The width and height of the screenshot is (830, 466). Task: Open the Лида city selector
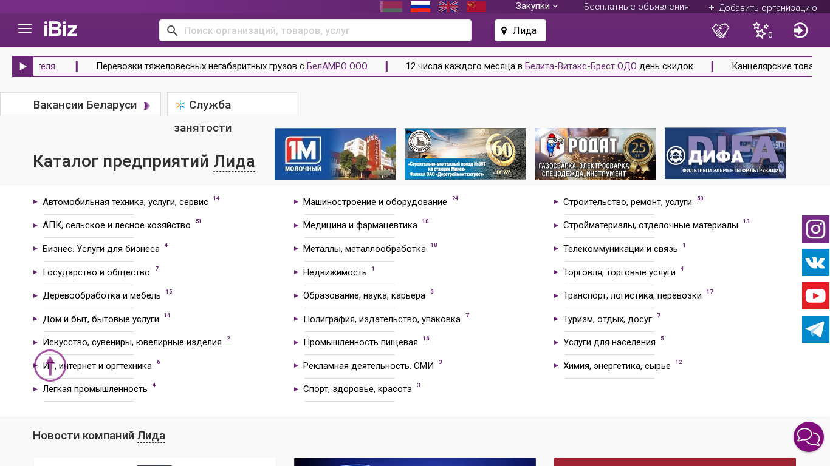coord(520,30)
